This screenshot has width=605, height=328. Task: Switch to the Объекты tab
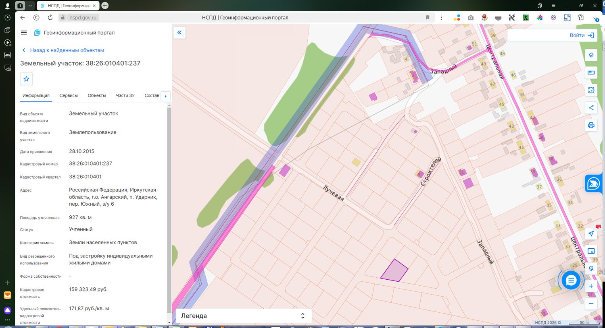(97, 96)
